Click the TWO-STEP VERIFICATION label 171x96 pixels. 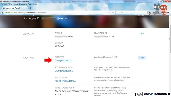65,88
